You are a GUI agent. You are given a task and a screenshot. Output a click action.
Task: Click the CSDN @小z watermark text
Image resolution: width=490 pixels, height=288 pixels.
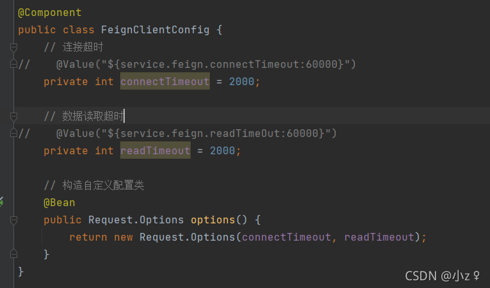click(x=443, y=276)
